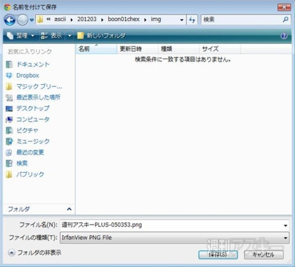
Task: Open the 最近の変更 link
Action: click(x=30, y=153)
